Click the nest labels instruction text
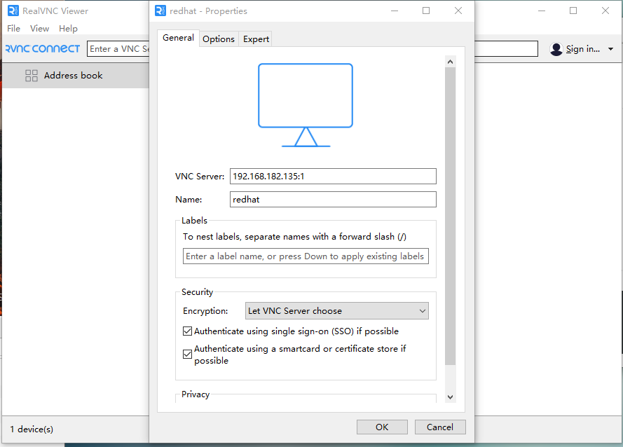 pos(294,237)
